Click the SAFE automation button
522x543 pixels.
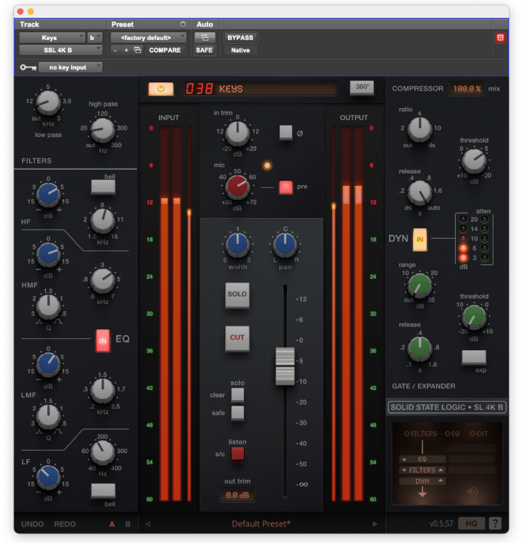tap(204, 50)
